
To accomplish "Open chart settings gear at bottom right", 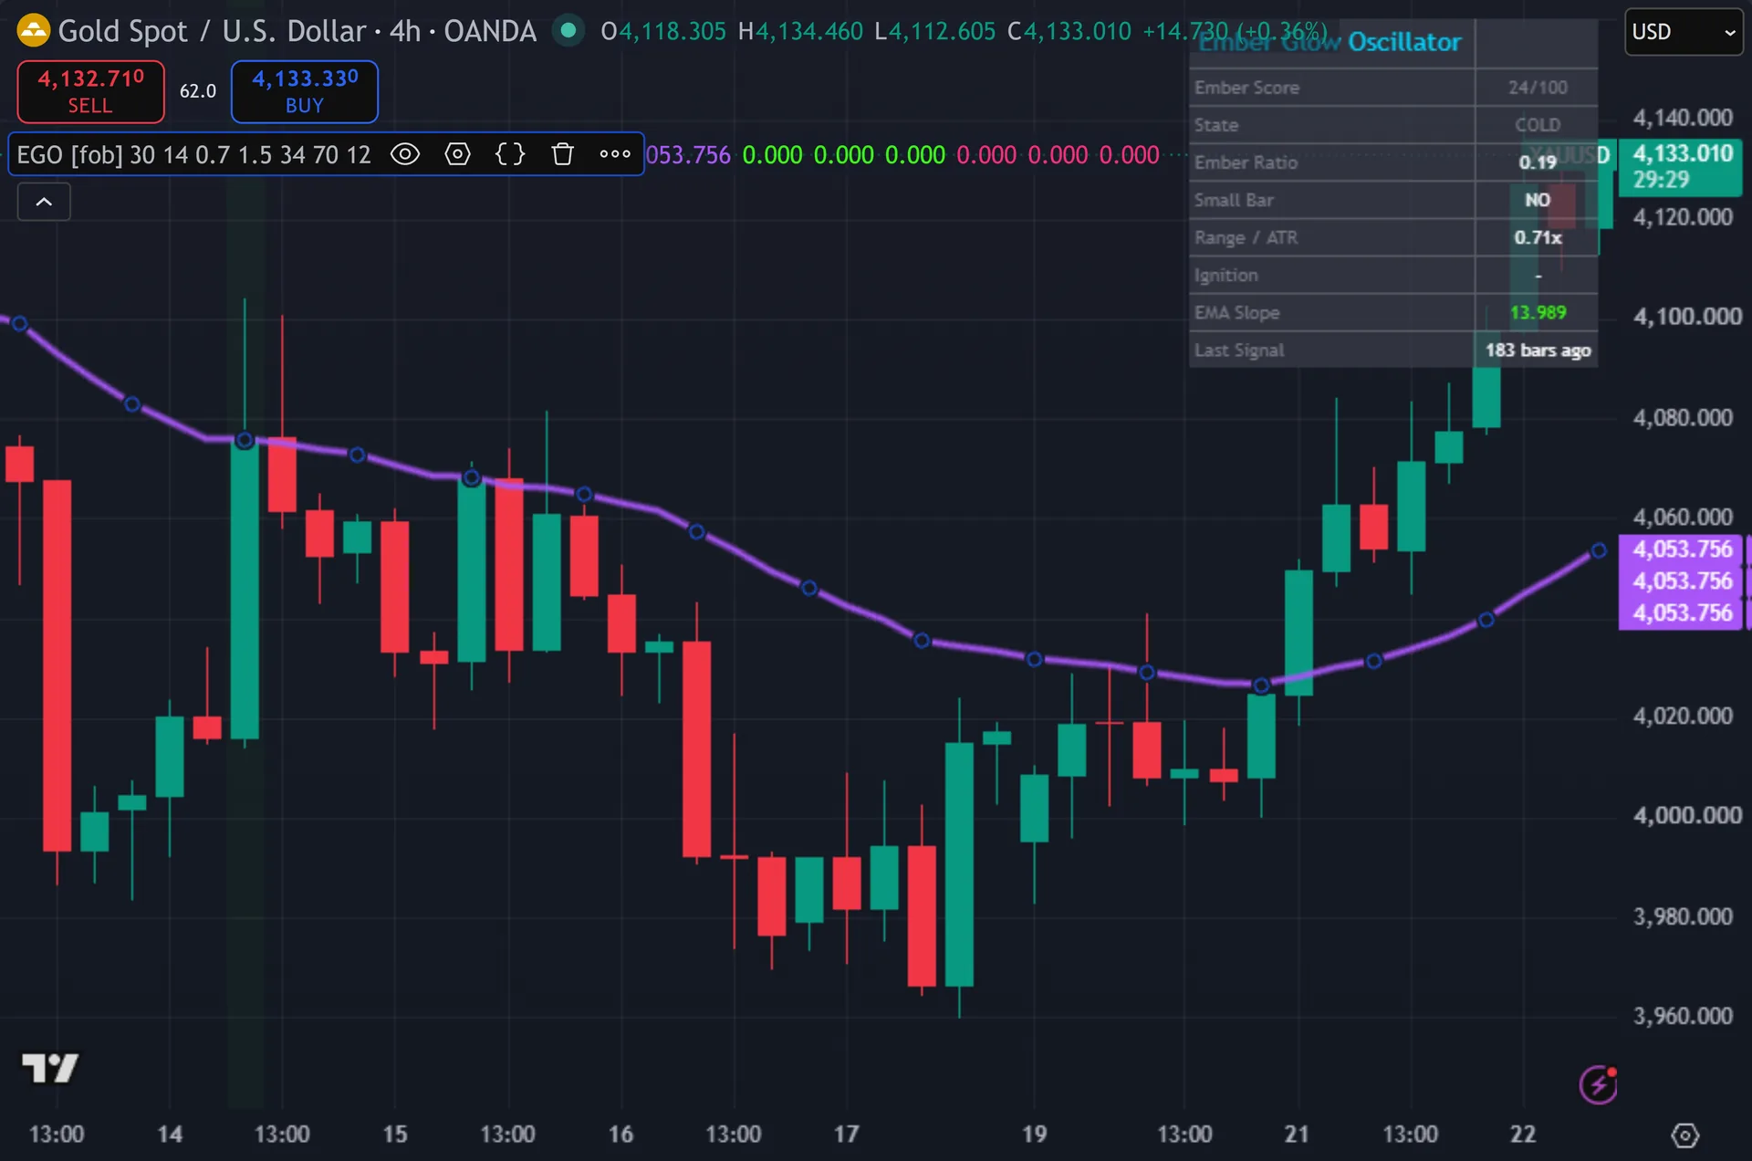I will 1684,1135.
